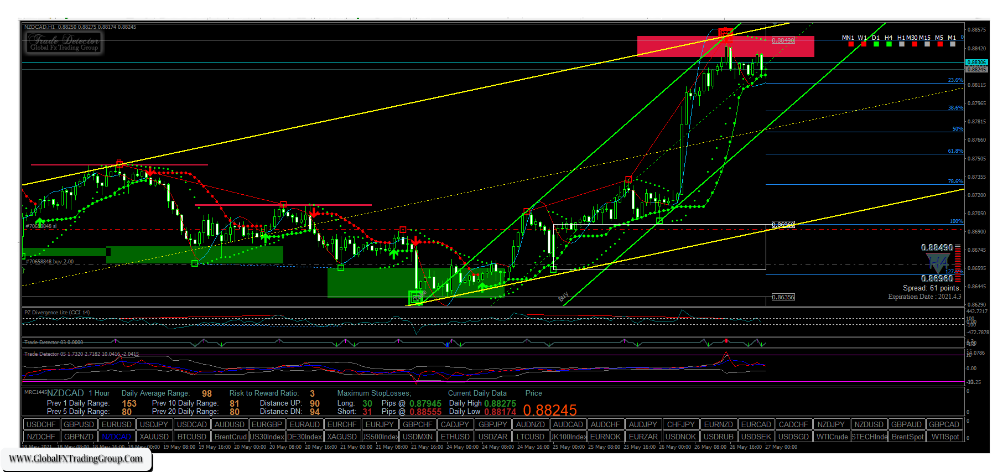This screenshot has height=472, width=1008.
Task: Select the GBPJPY symbol button
Action: point(492,424)
